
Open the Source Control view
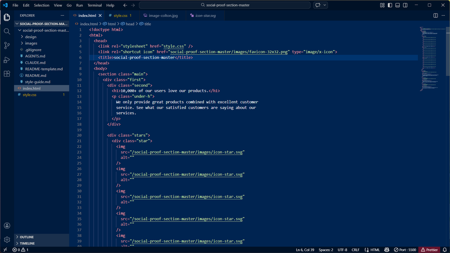click(7, 45)
